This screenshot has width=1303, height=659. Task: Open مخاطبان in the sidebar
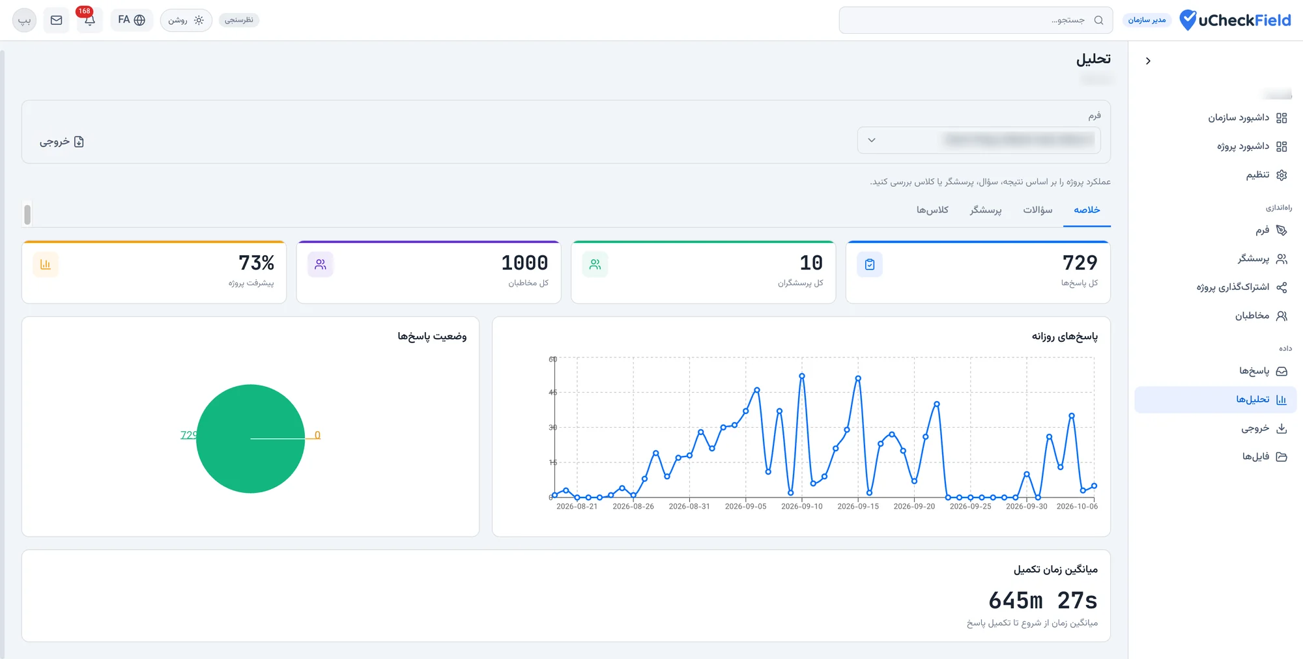[1215, 316]
